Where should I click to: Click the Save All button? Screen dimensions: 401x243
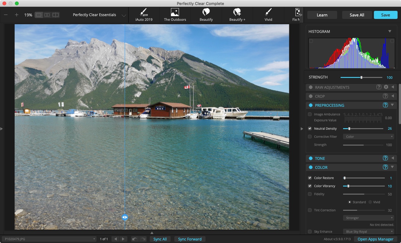coord(357,15)
